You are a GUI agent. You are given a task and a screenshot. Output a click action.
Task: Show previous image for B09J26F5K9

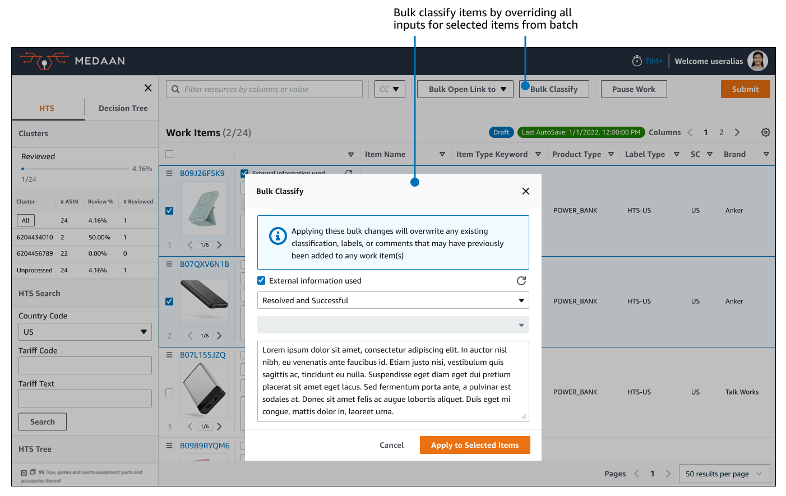click(190, 245)
